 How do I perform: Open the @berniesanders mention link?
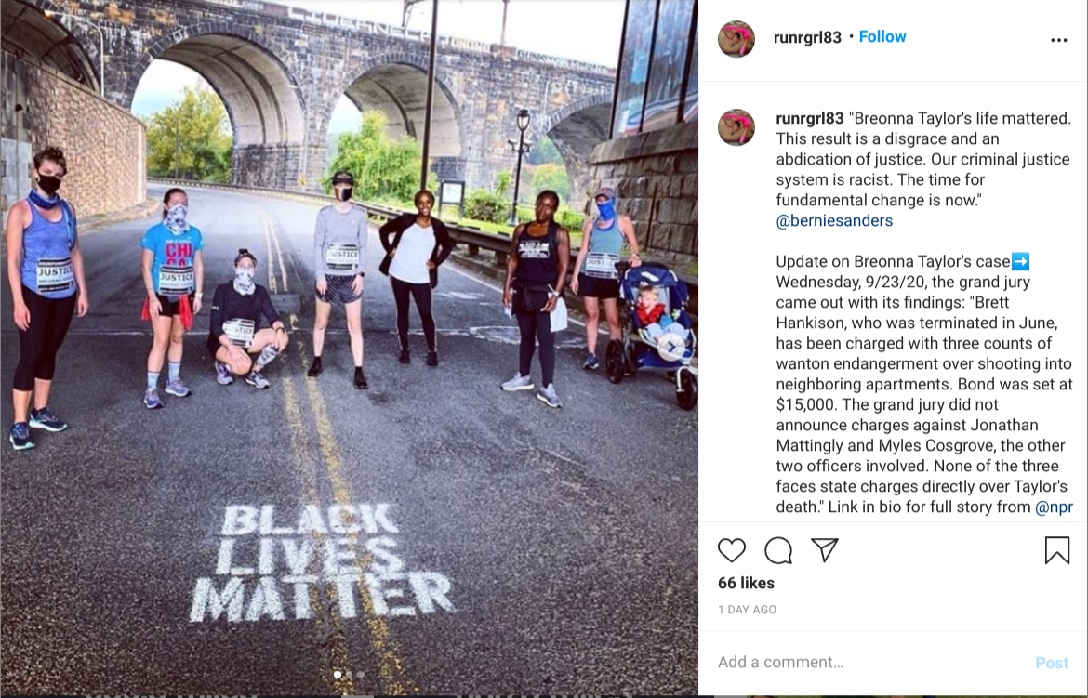pyautogui.click(x=834, y=220)
